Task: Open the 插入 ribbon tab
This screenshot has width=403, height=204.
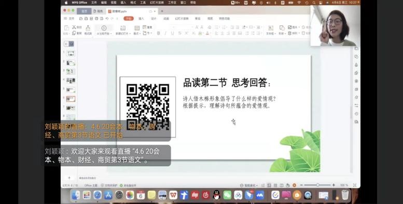Action: 141,19
